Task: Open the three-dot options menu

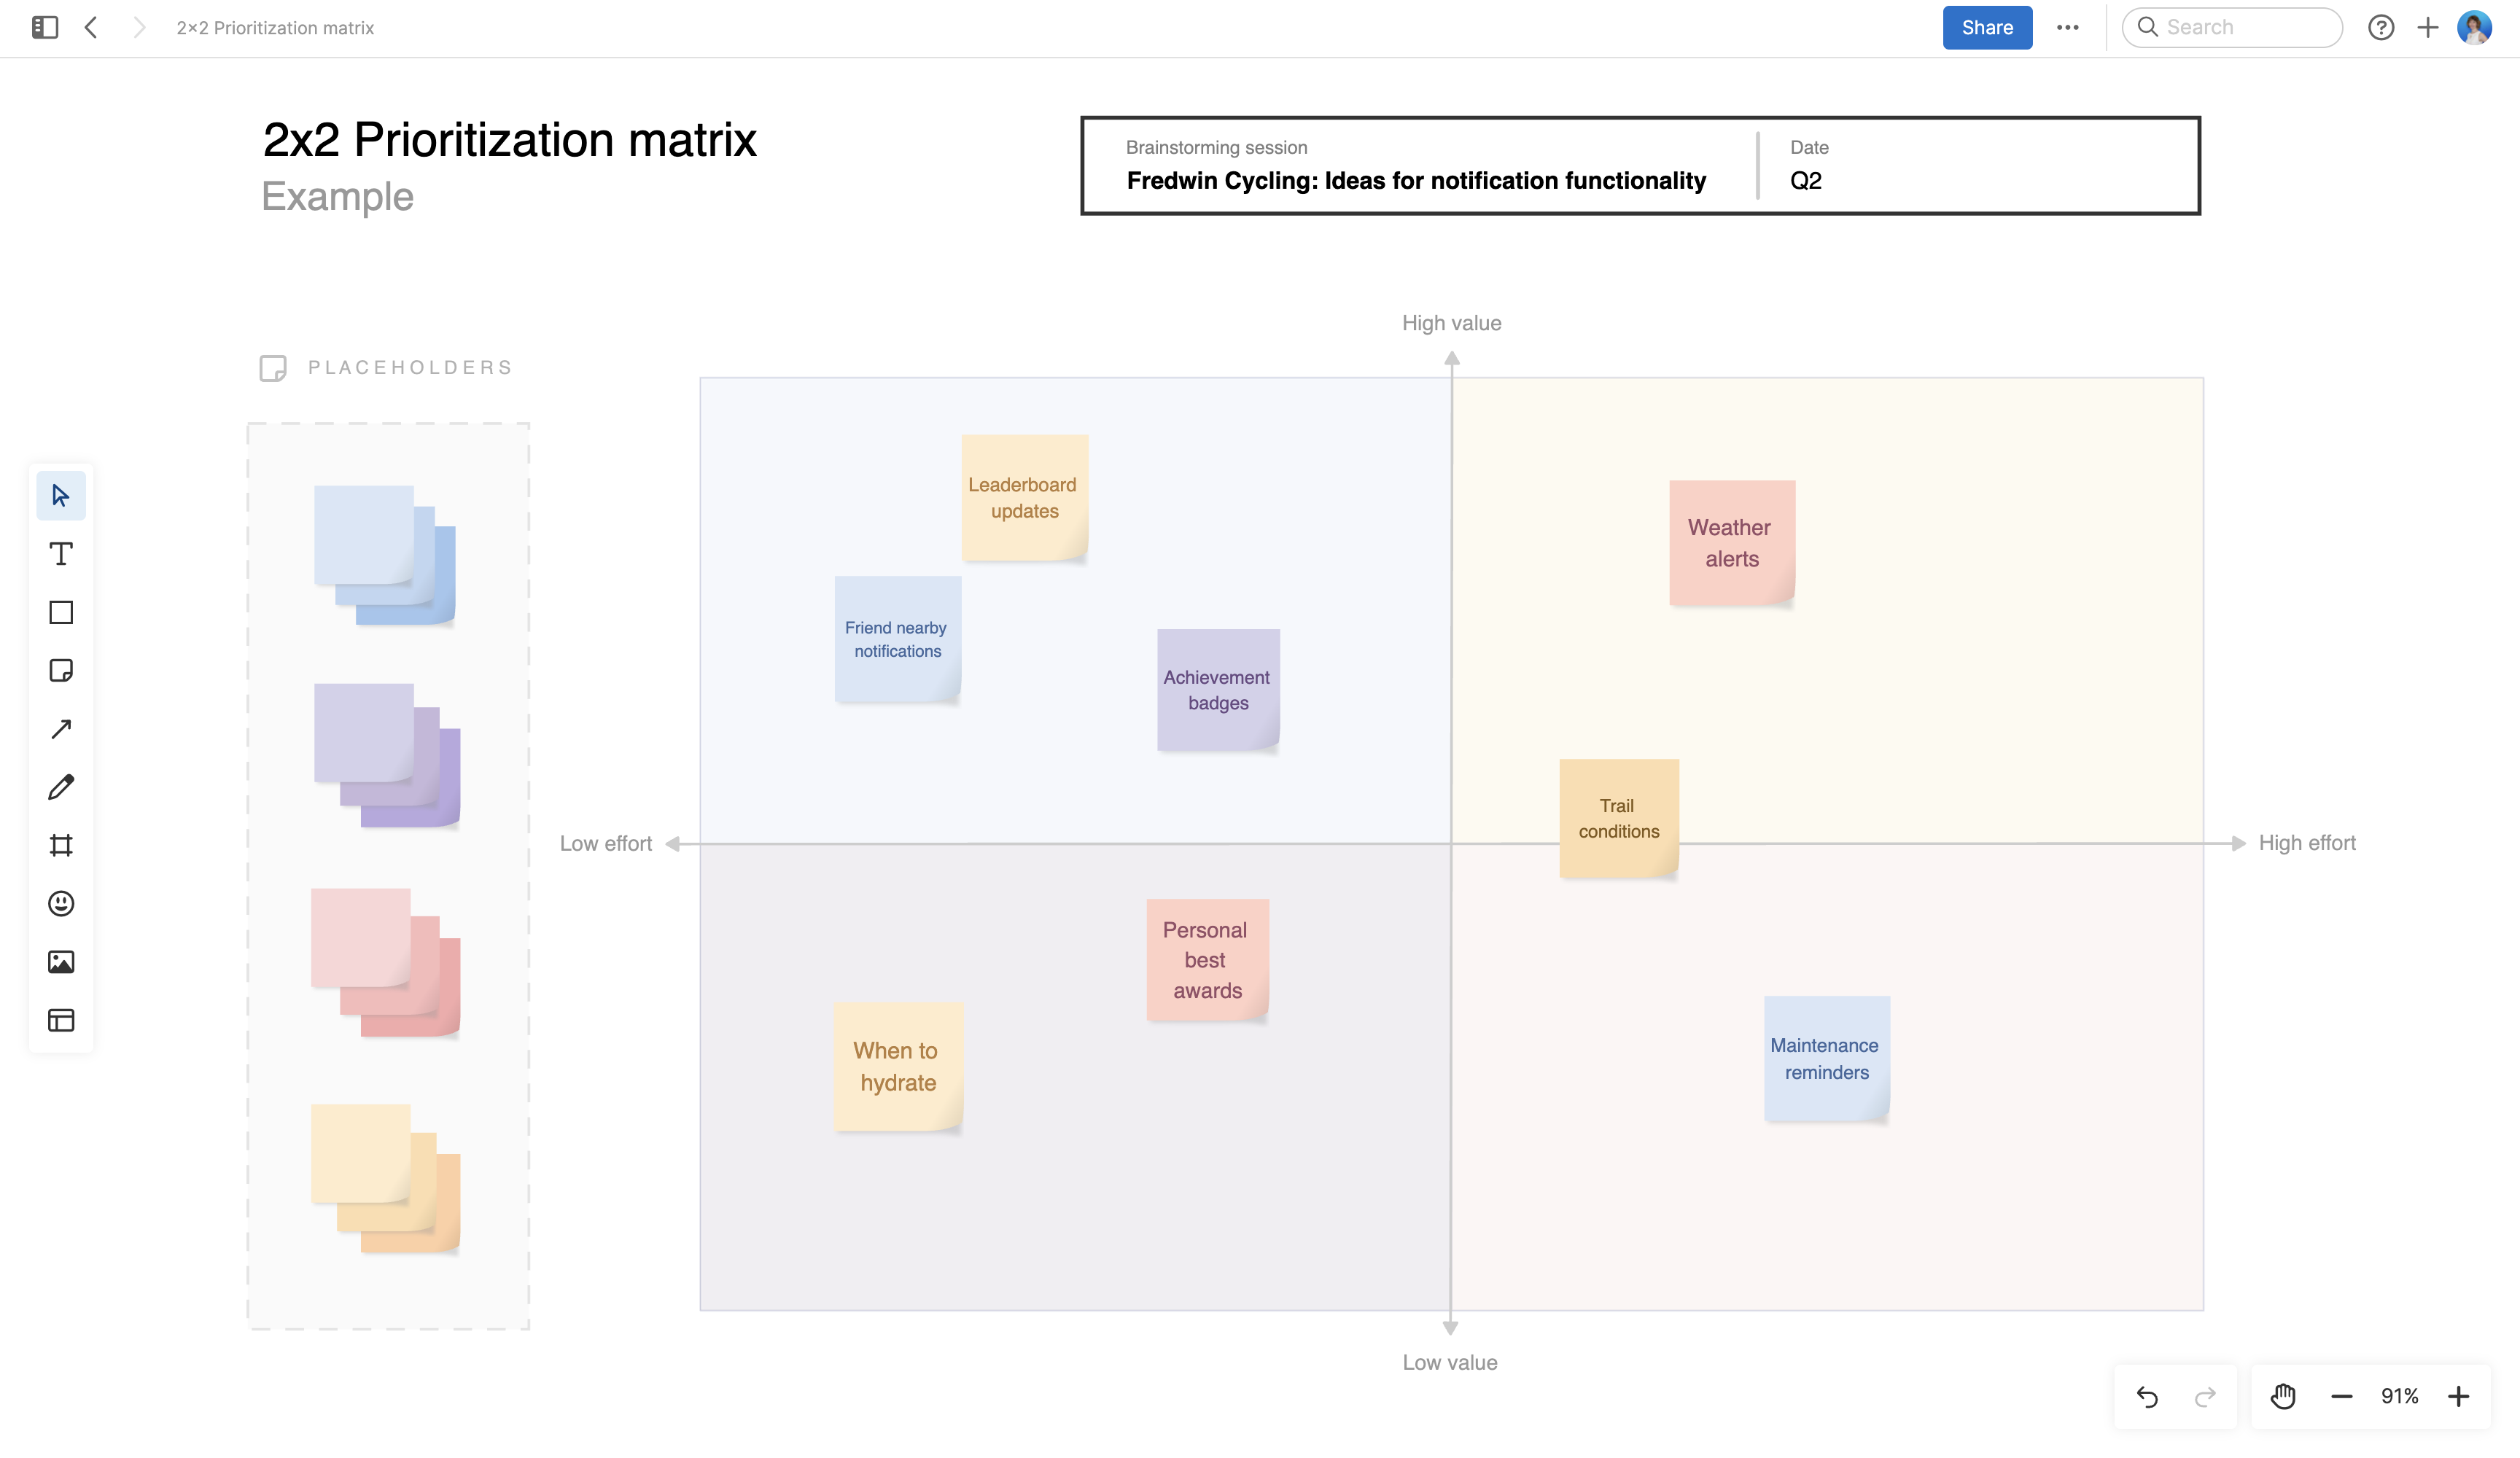Action: click(x=2068, y=27)
